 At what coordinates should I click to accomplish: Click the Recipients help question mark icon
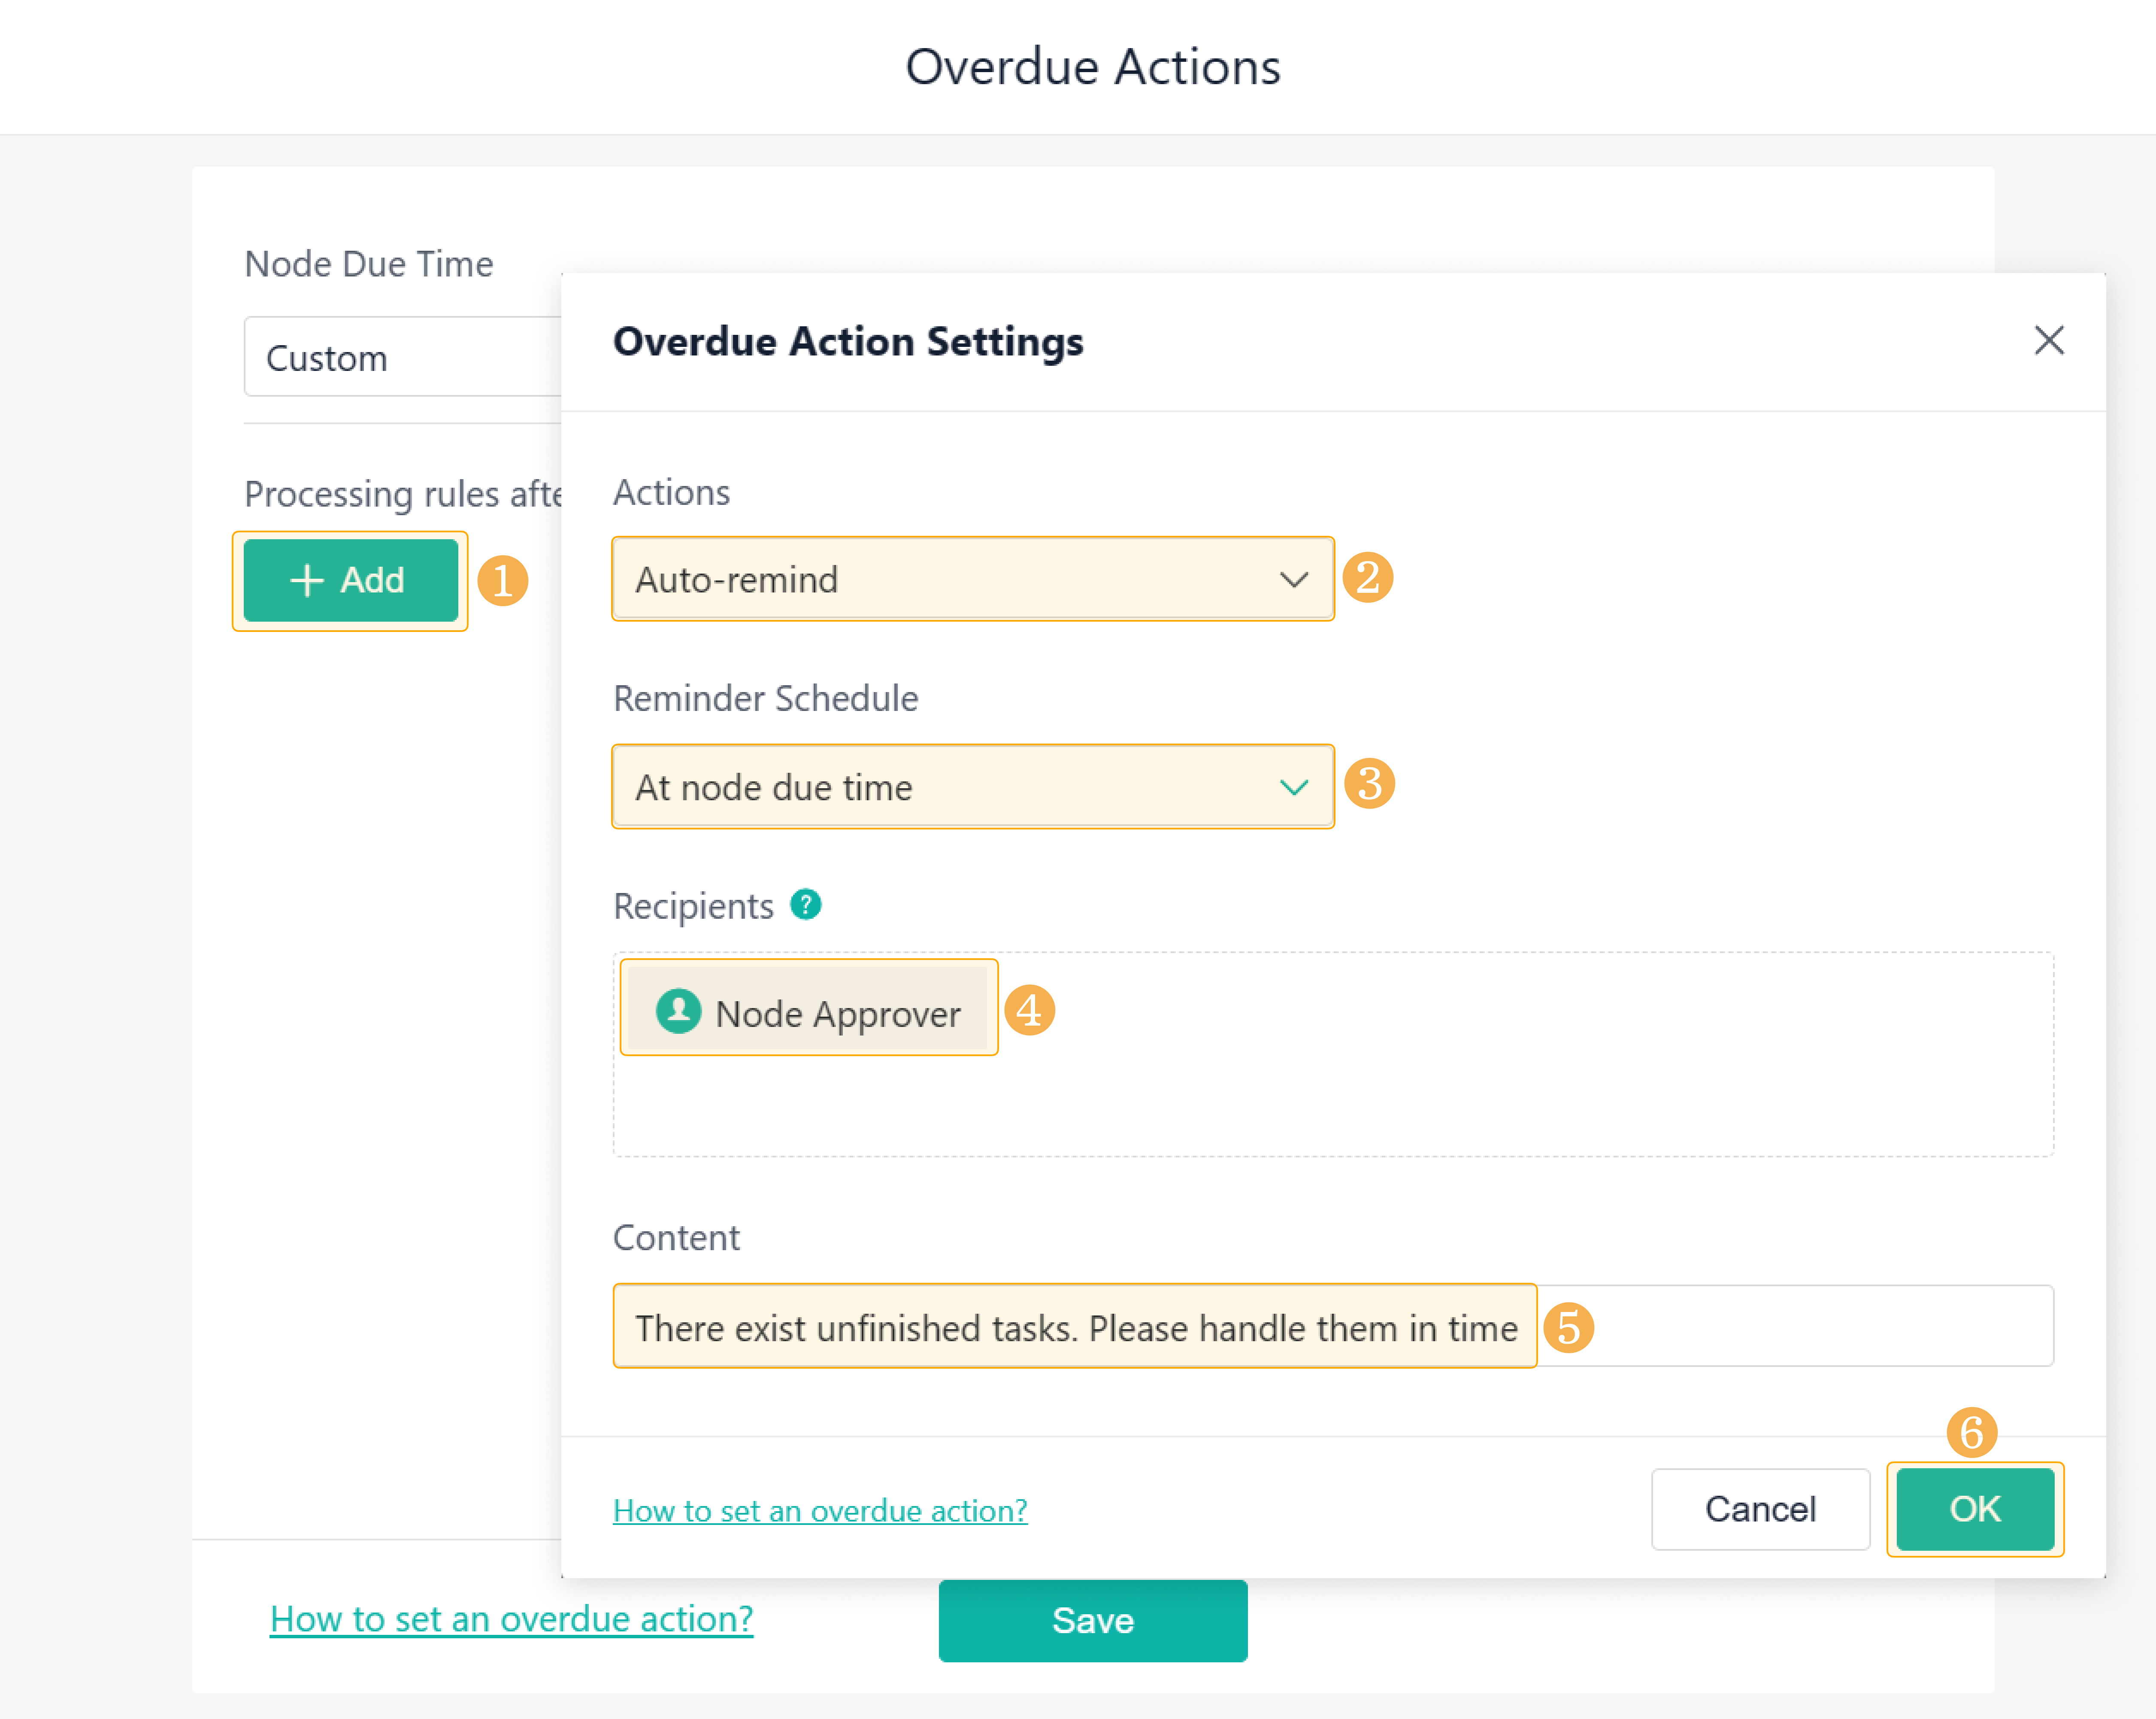tap(805, 905)
